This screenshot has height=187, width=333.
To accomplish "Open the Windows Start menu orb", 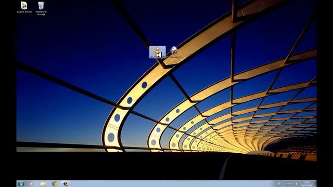I will [21, 184].
